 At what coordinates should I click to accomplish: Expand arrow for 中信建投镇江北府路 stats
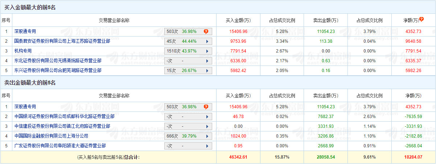(207, 126)
